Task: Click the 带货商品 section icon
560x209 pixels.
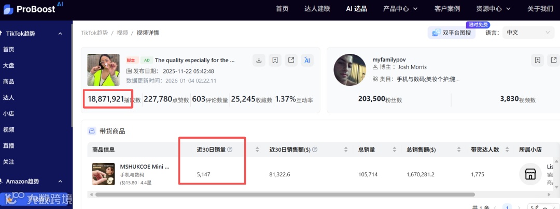Action: click(92, 131)
